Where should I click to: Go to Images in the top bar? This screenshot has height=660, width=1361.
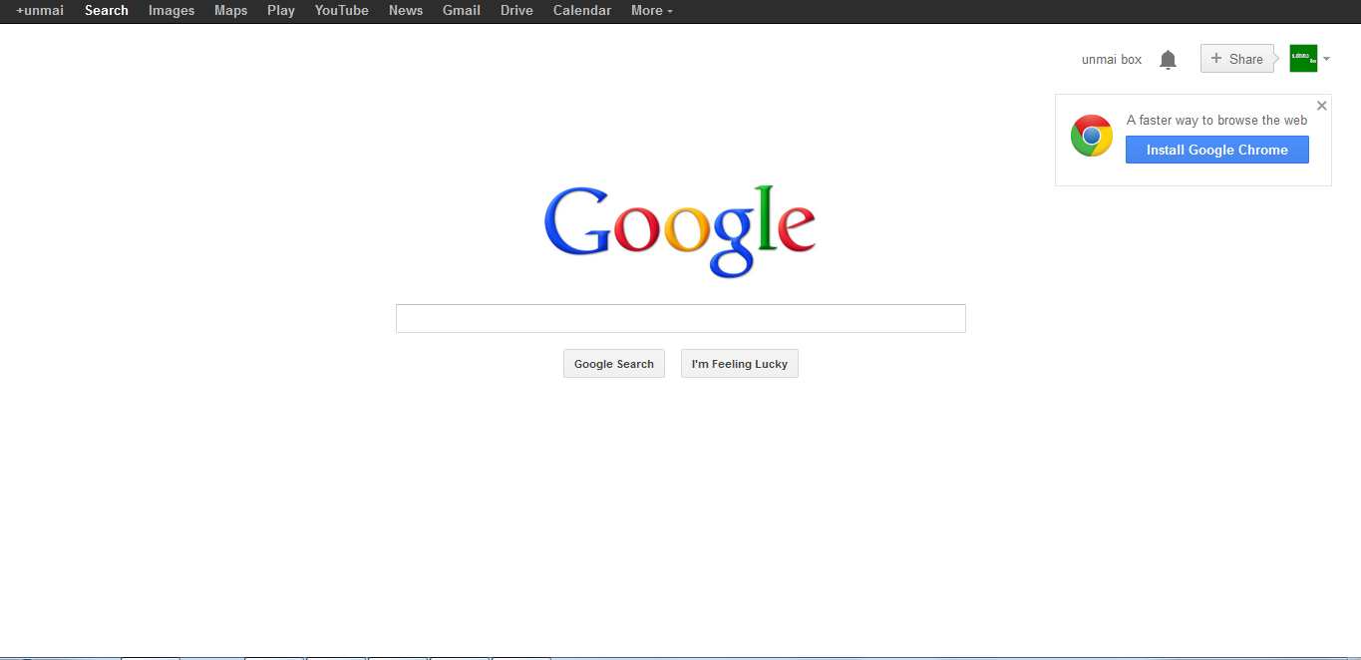point(171,10)
